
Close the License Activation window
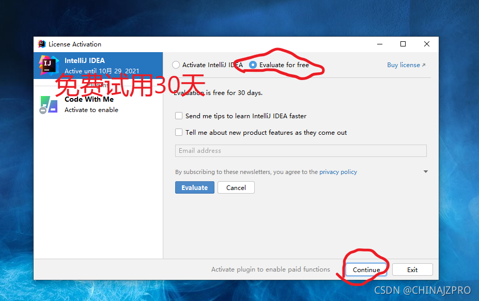tap(427, 44)
